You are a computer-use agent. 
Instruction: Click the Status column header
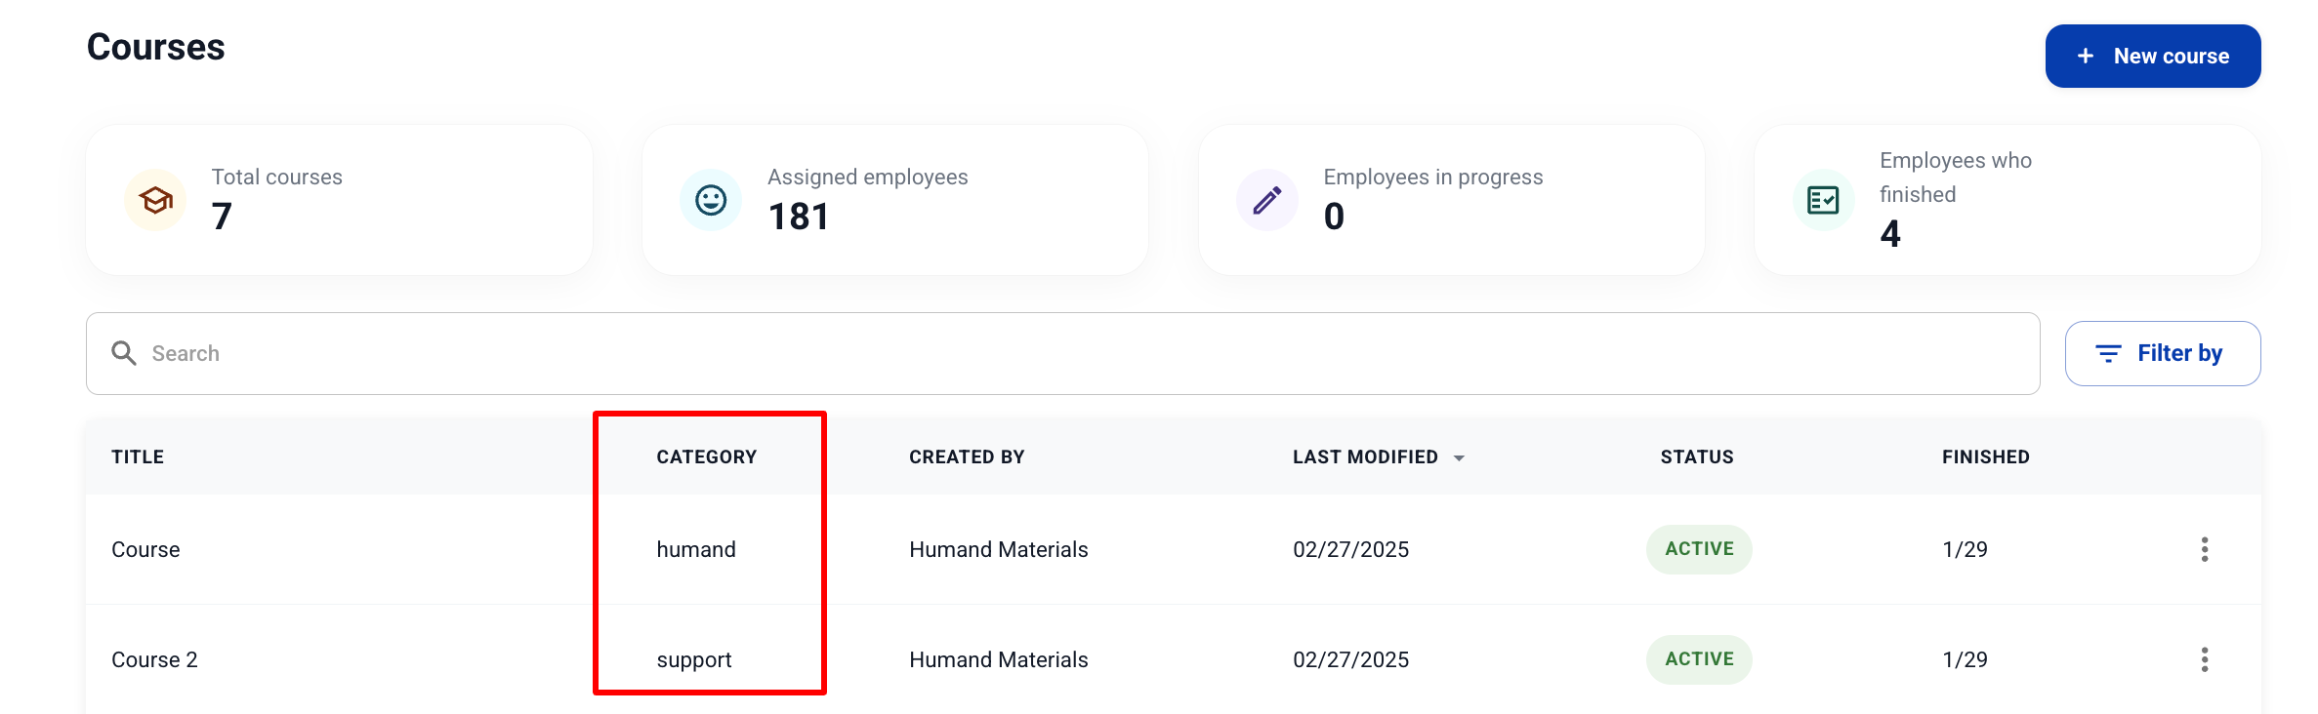pos(1696,456)
